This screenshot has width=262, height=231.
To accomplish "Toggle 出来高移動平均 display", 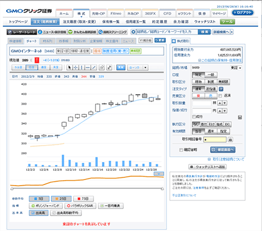I will 66,213.
